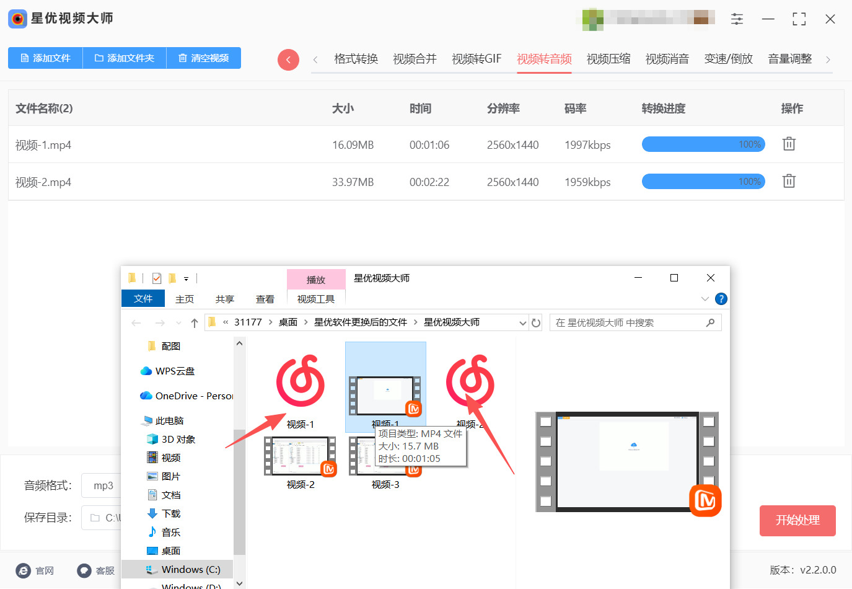Select the second NetEase audio file icon
This screenshot has height=589, width=852.
point(470,381)
